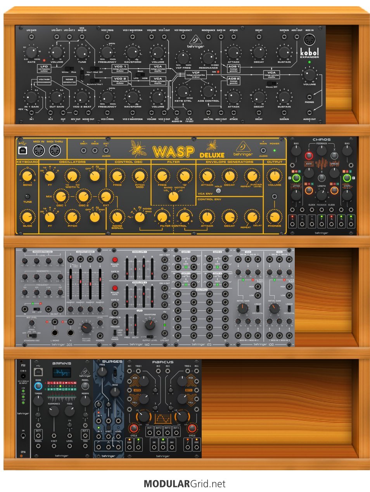Click the left INITIAL GAIN knob on module 130
This screenshot has height=492, width=370.
click(x=243, y=309)
